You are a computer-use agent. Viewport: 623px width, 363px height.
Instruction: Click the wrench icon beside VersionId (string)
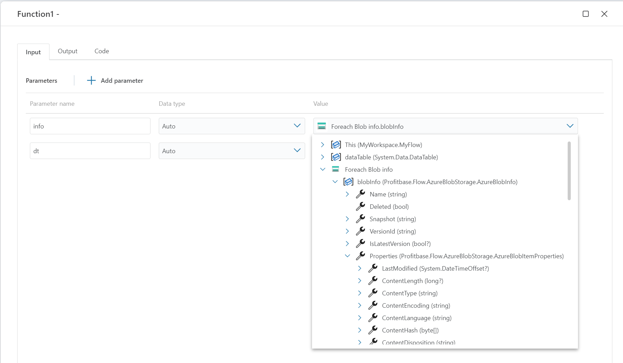coord(360,231)
